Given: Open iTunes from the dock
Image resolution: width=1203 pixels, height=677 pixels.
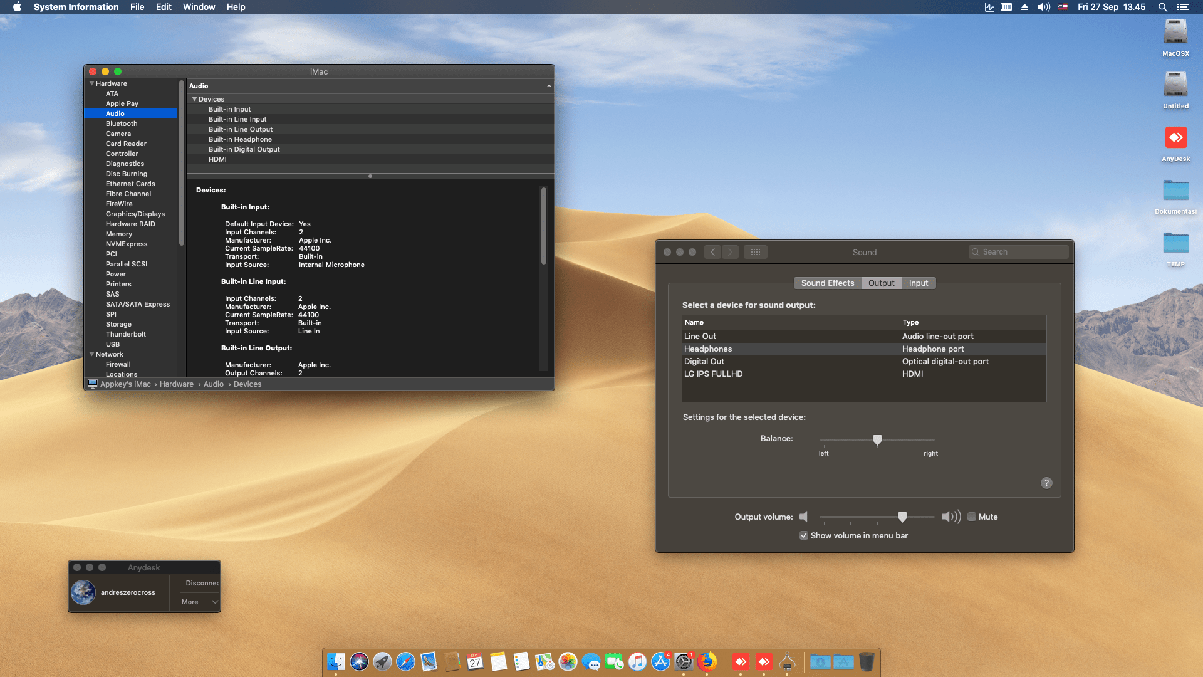Looking at the screenshot, I should pos(637,661).
